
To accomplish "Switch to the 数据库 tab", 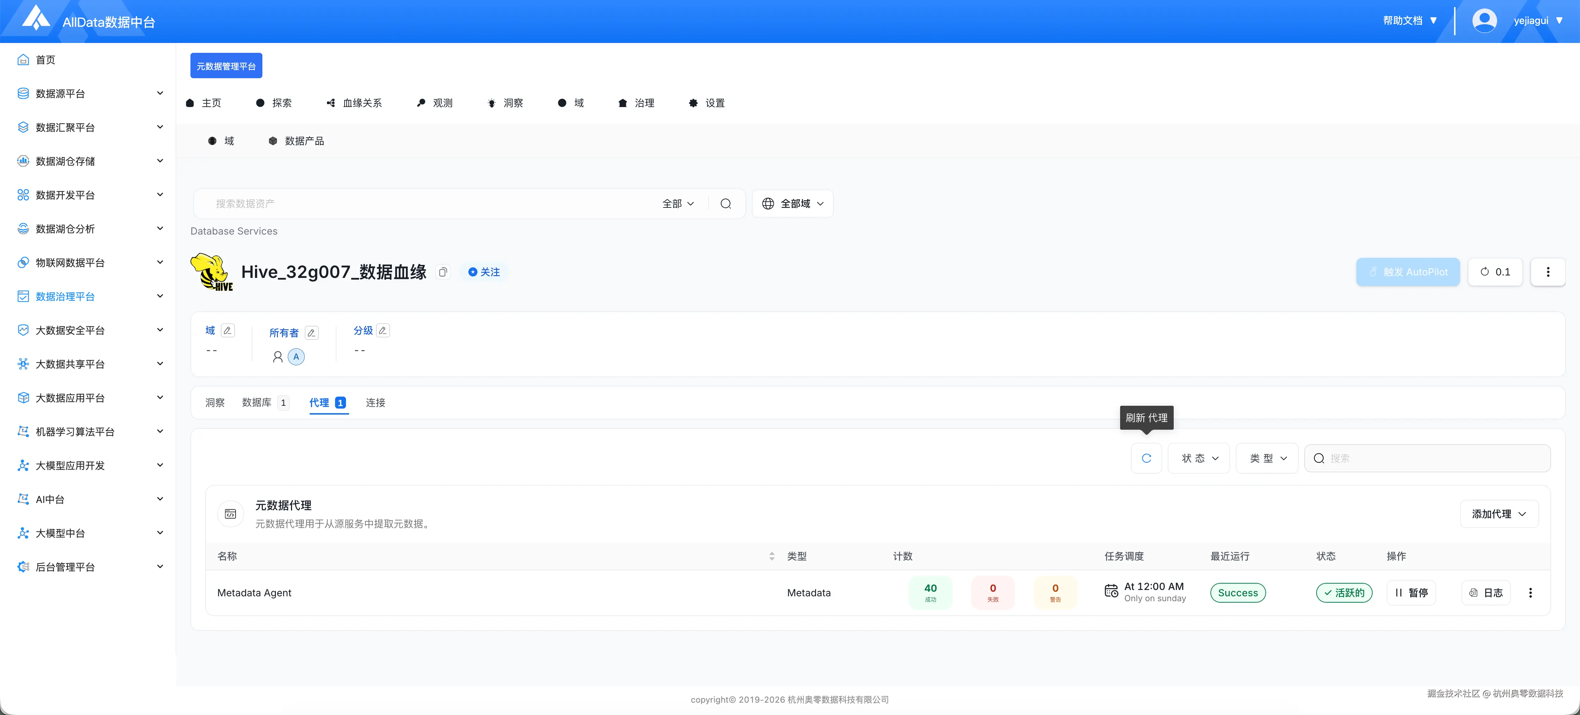I will tap(265, 403).
